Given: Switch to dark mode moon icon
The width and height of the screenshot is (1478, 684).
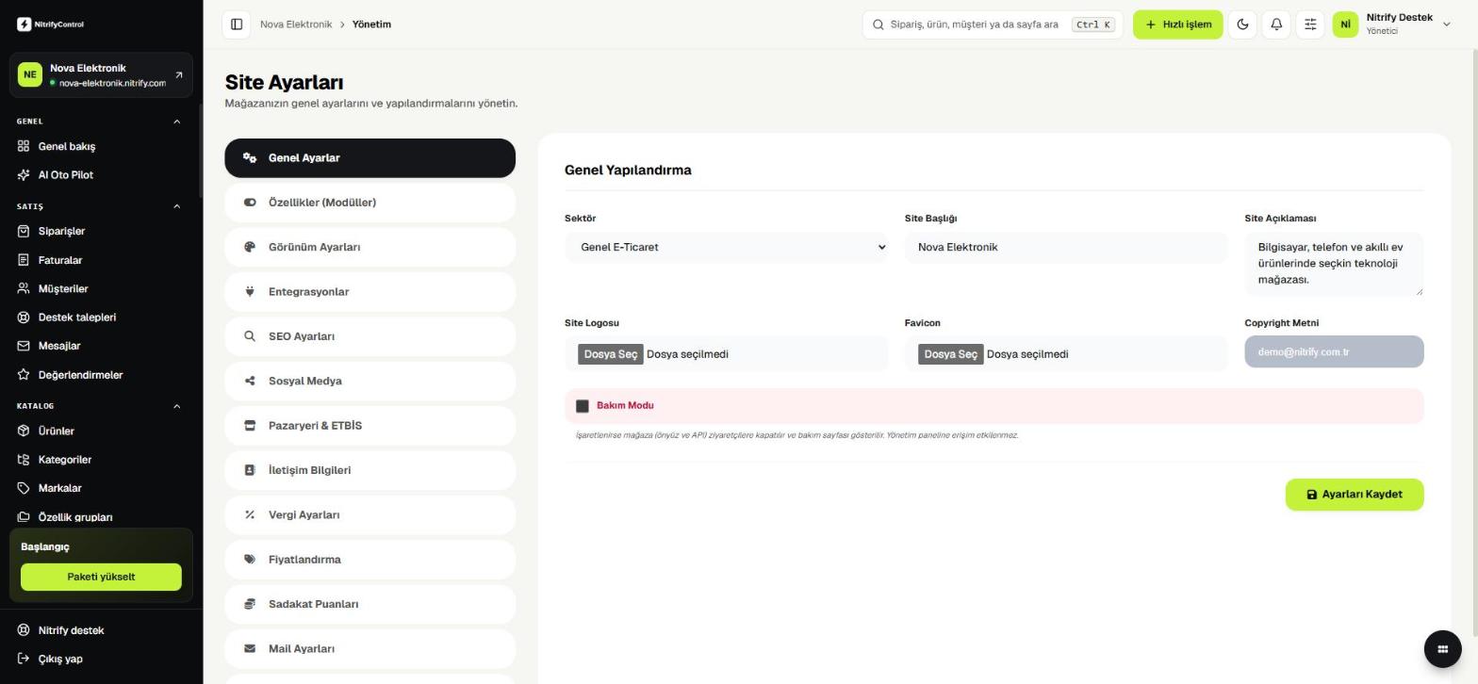Looking at the screenshot, I should tap(1242, 24).
